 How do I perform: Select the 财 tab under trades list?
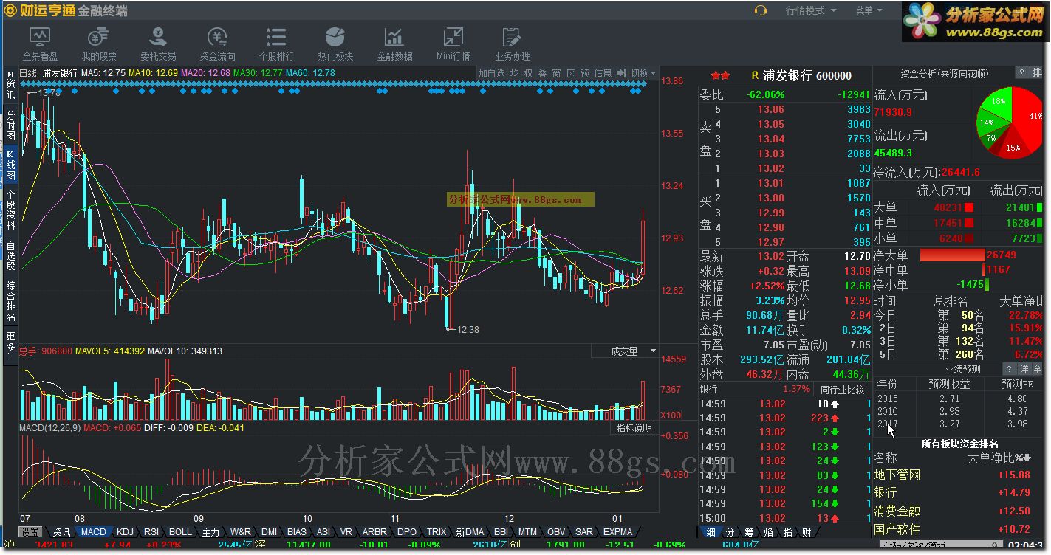(x=807, y=531)
